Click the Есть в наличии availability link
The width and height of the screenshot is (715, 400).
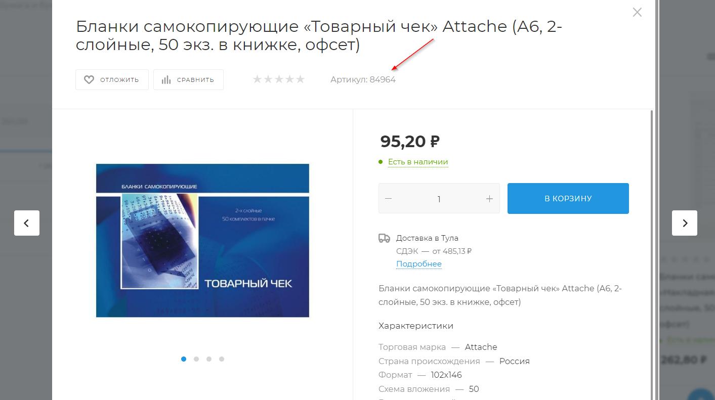point(418,162)
